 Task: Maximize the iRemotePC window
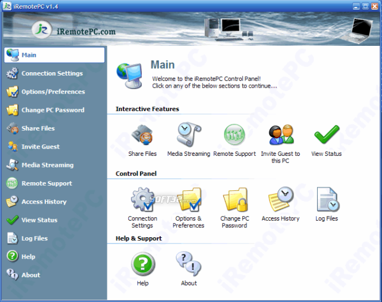[x=365, y=6]
